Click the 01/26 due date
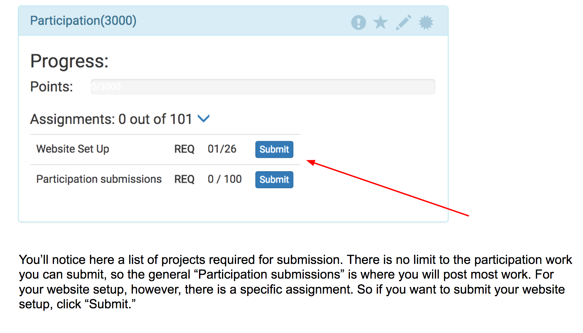The image size is (583, 333). click(x=222, y=149)
